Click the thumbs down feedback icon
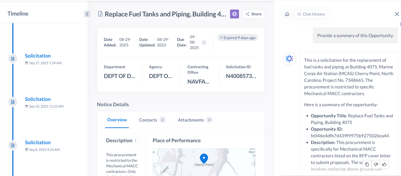 pos(376,164)
